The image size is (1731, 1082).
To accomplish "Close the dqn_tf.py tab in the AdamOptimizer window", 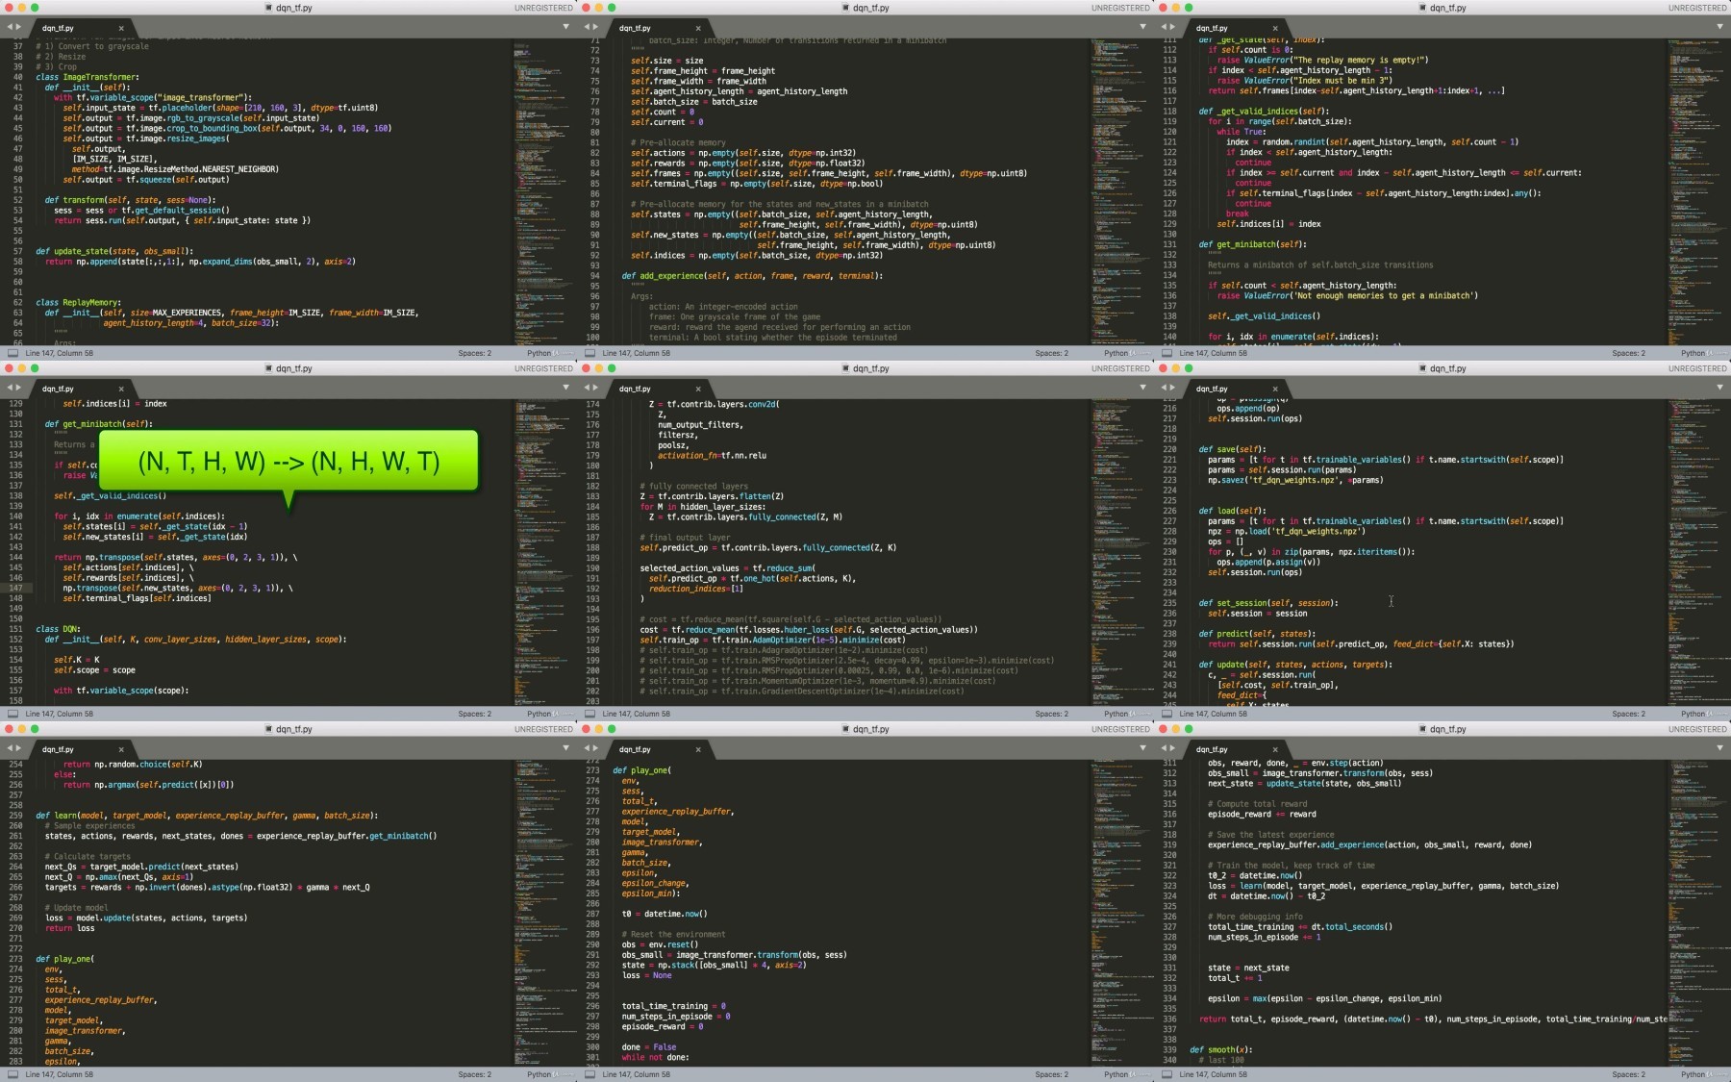I will (x=698, y=389).
